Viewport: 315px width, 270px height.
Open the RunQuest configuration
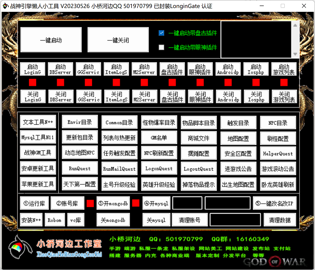pyautogui.click(x=80, y=168)
